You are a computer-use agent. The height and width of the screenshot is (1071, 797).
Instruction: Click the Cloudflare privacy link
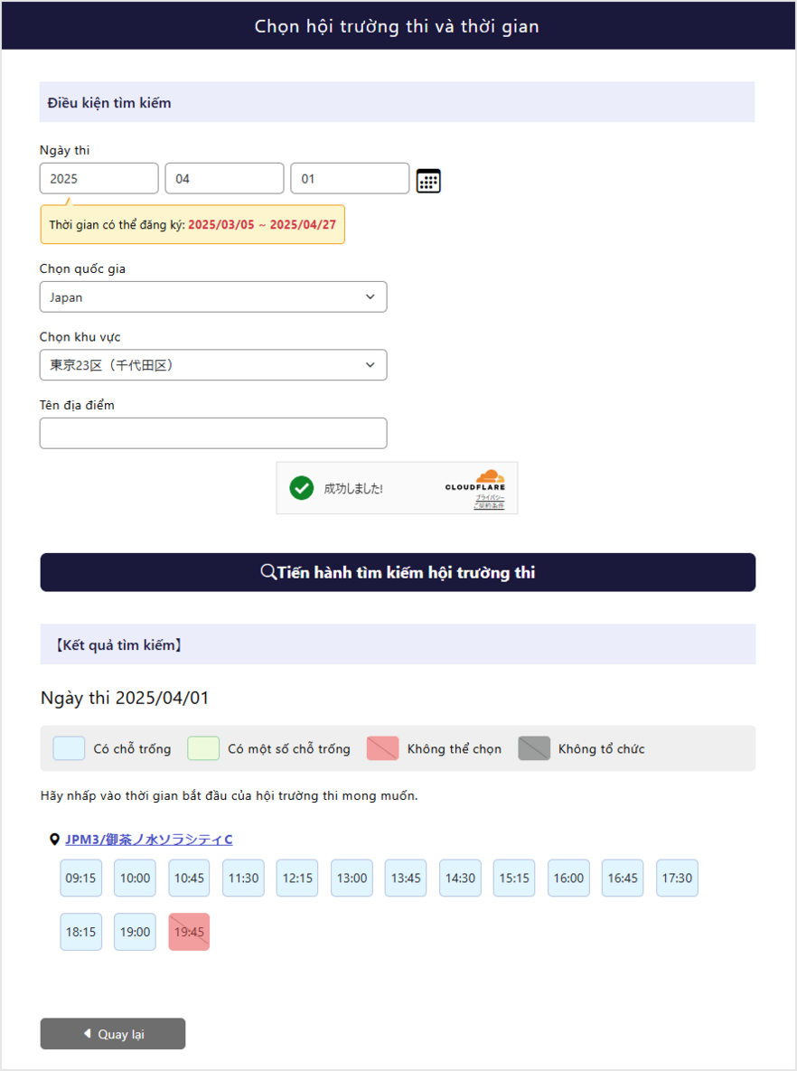pyautogui.click(x=490, y=498)
